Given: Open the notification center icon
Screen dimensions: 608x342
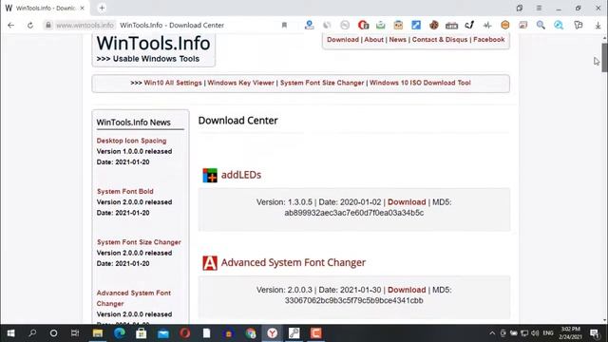Looking at the screenshot, I should (595, 333).
